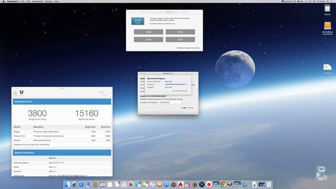
Task: Open Finder from the dock
Action: 68,184
